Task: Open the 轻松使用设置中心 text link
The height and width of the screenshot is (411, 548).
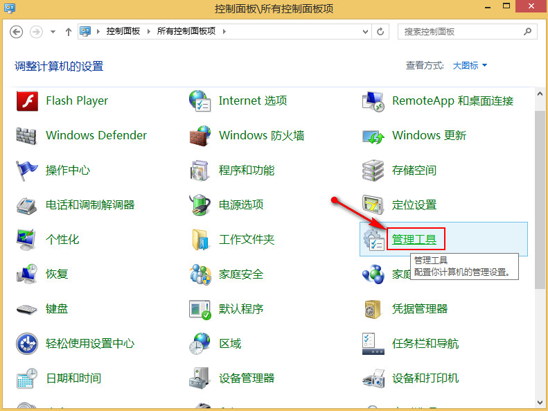Action: (90, 343)
